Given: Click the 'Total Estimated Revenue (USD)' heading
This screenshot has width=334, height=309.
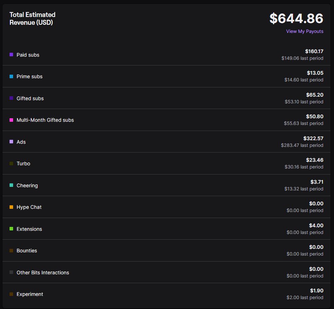Looking at the screenshot, I should coord(33,18).
